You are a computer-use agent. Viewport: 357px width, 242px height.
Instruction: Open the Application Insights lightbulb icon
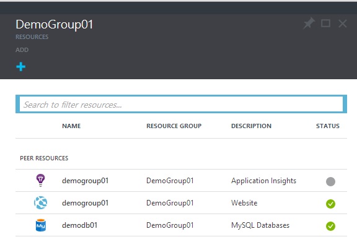pos(40,180)
